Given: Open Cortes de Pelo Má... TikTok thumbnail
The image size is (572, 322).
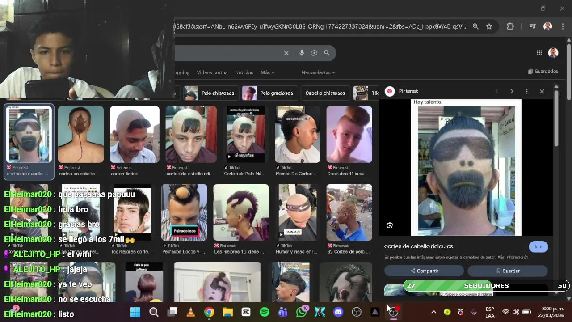Looking at the screenshot, I should (246, 134).
